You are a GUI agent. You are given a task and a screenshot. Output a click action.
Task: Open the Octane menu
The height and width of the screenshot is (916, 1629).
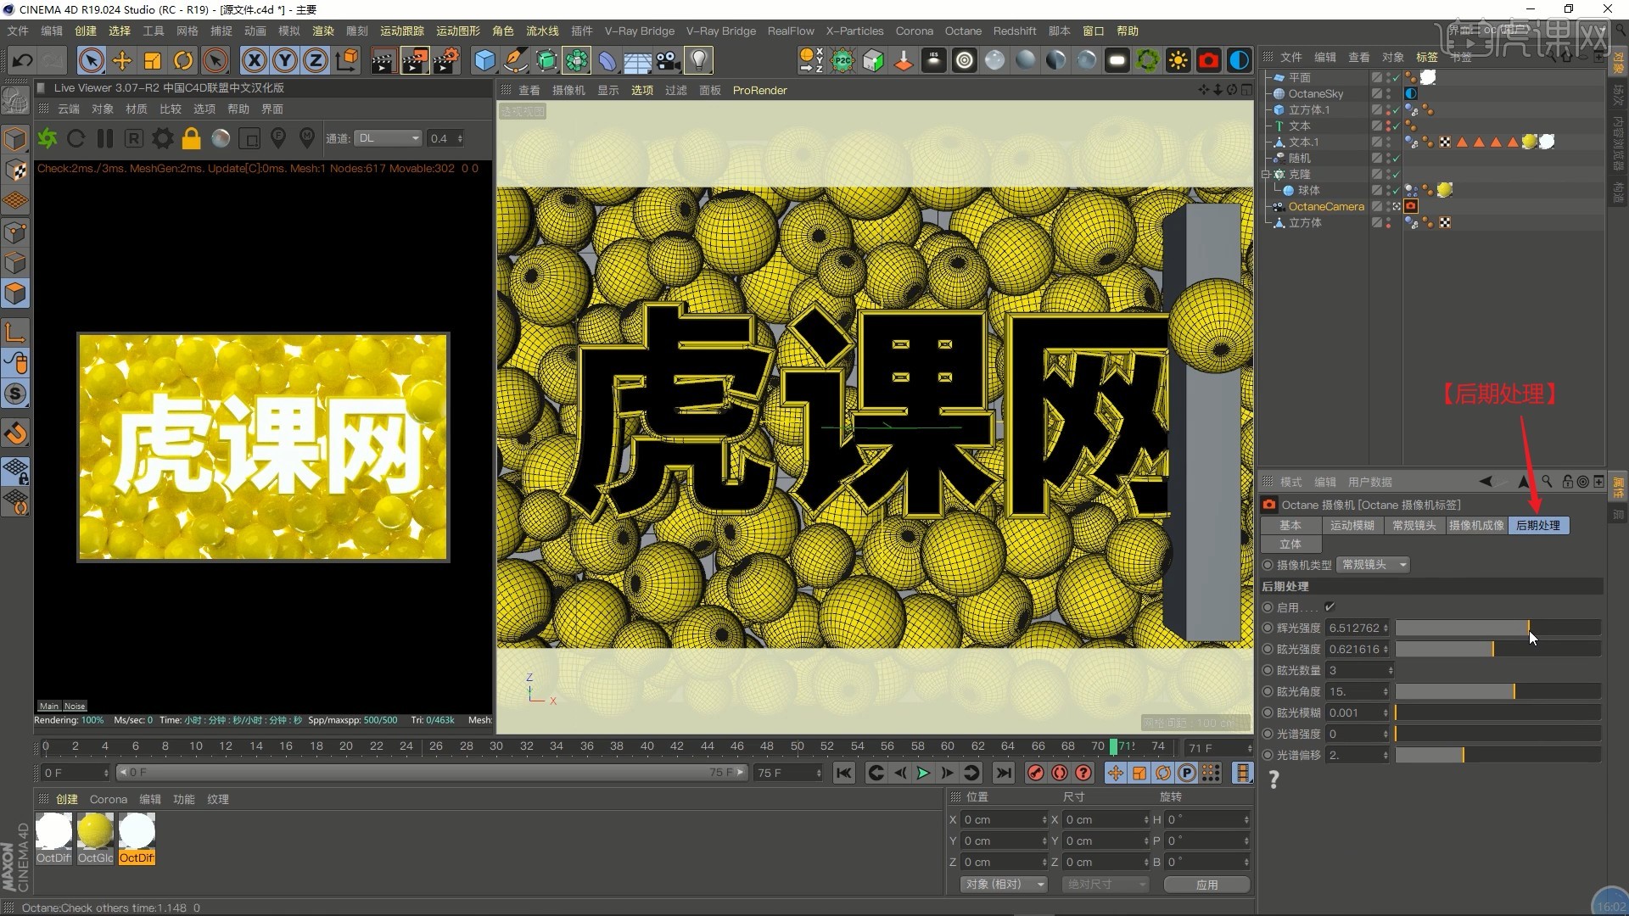pyautogui.click(x=963, y=31)
